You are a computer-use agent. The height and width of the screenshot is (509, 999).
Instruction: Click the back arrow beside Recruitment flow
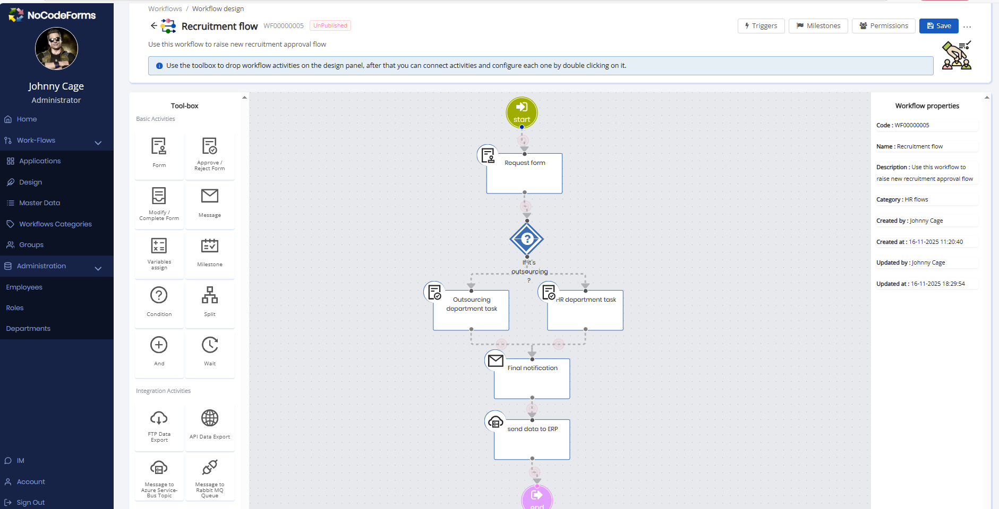(x=153, y=25)
